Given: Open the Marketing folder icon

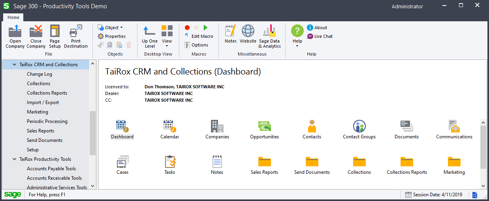Looking at the screenshot, I should (454, 162).
